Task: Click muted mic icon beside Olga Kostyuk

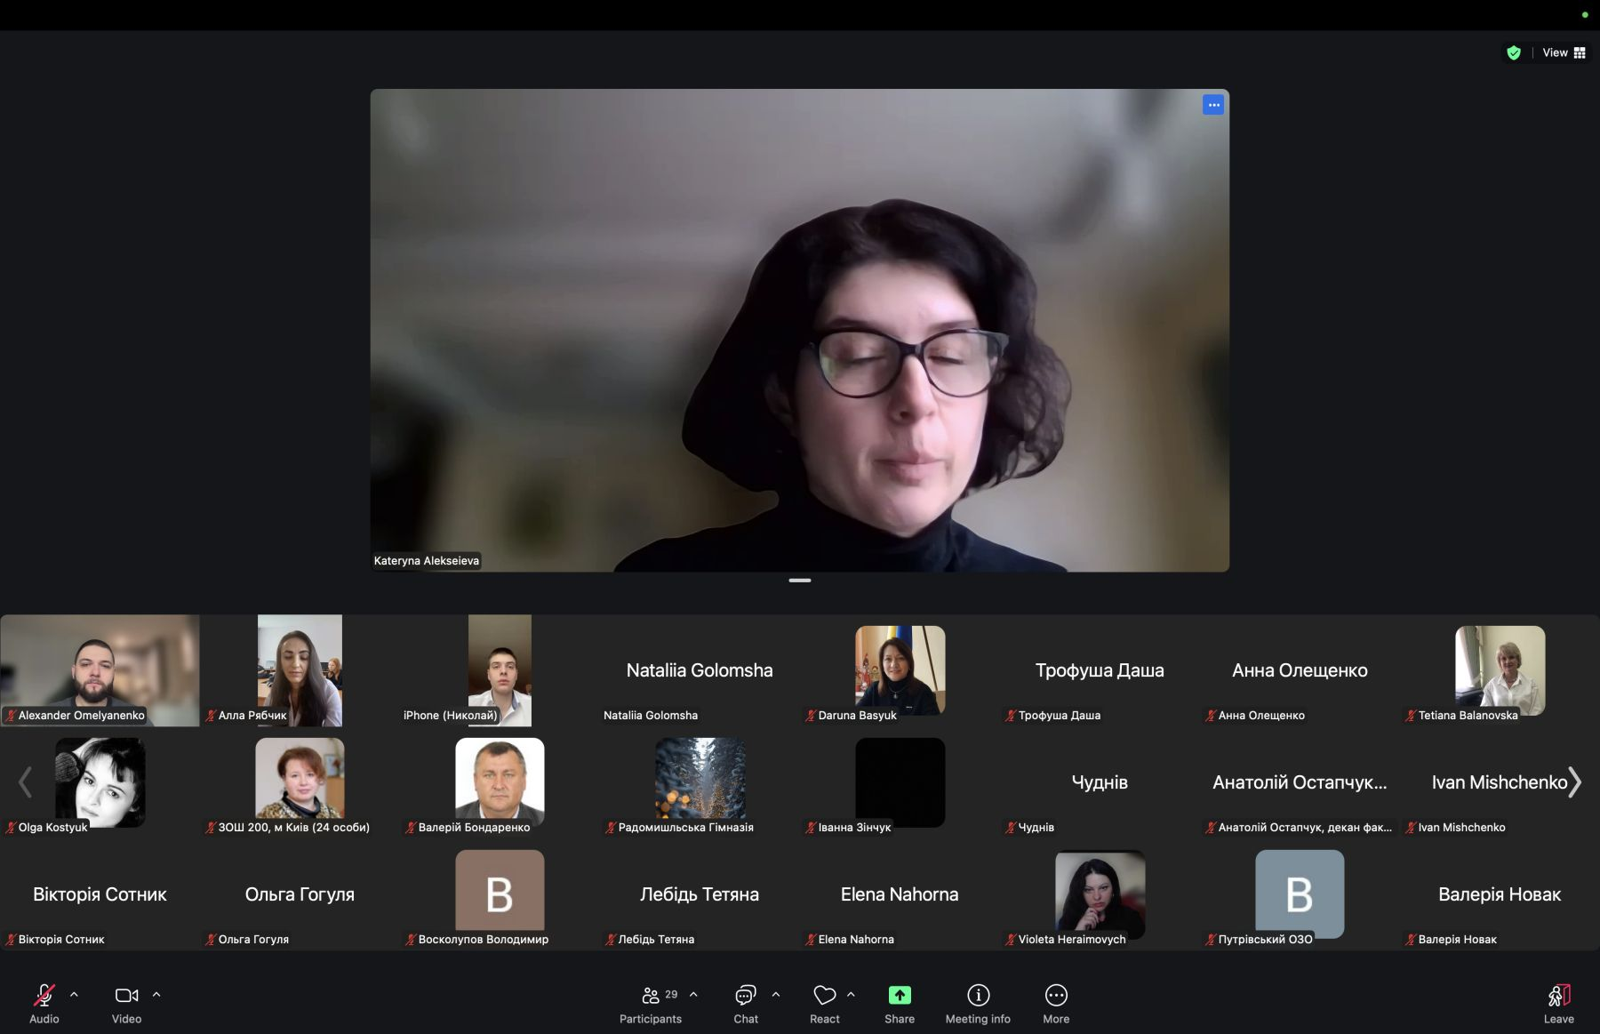Action: click(11, 828)
